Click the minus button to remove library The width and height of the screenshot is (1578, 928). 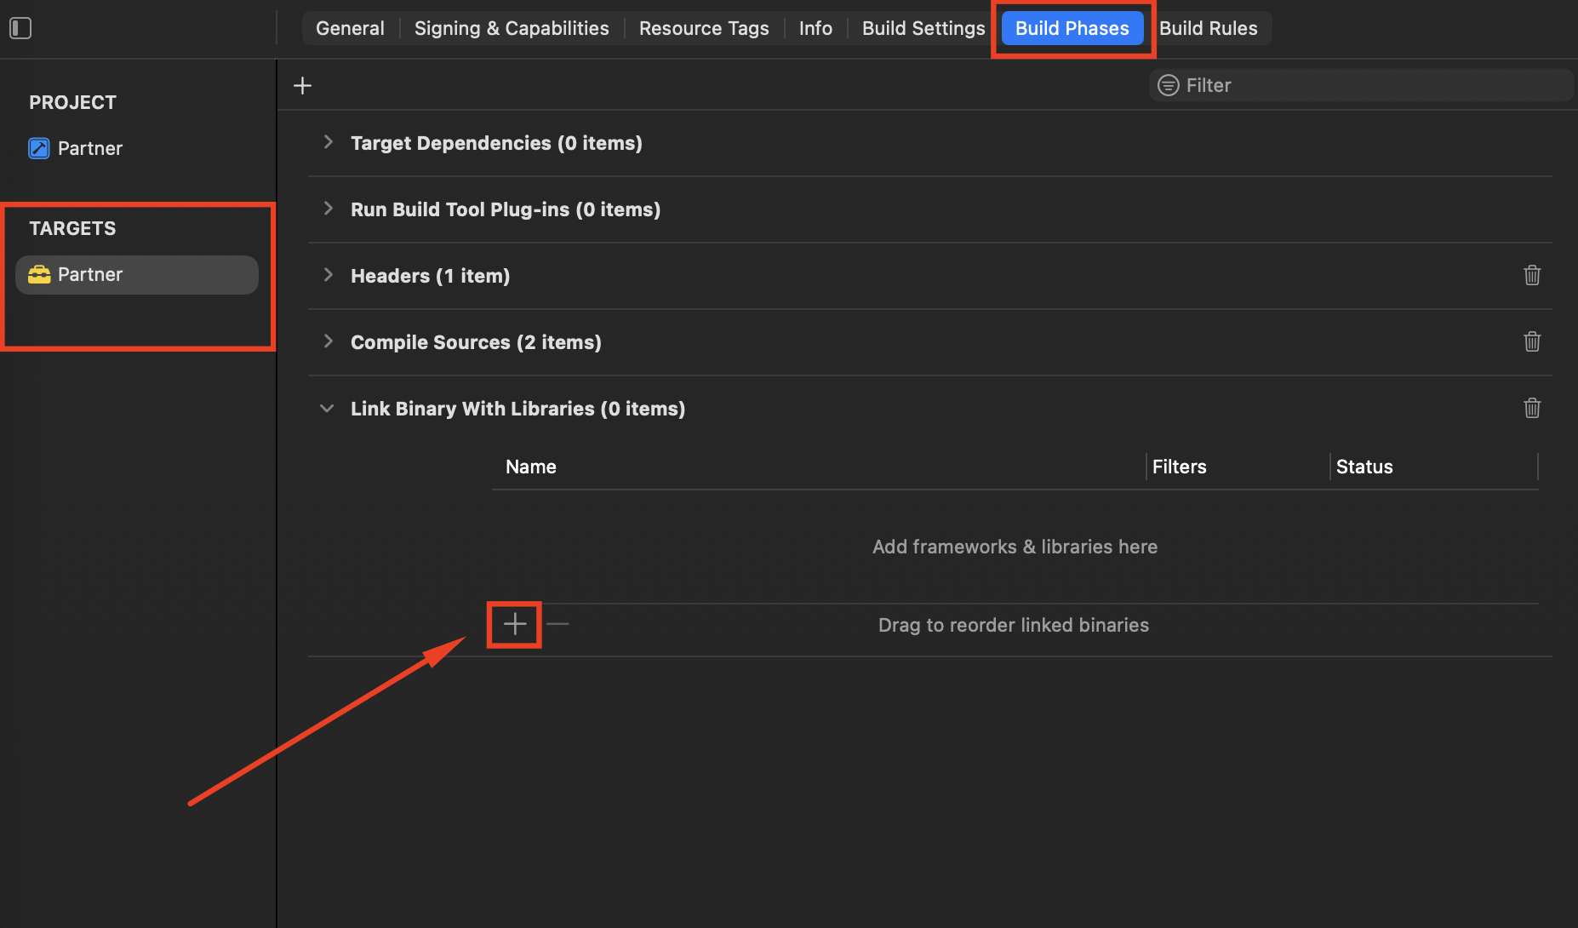[557, 624]
